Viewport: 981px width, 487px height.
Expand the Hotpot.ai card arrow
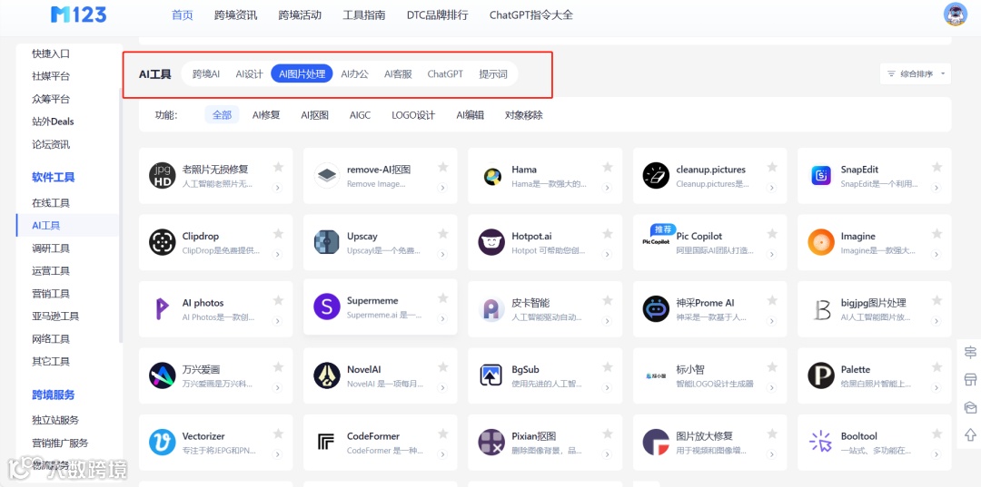pos(607,254)
